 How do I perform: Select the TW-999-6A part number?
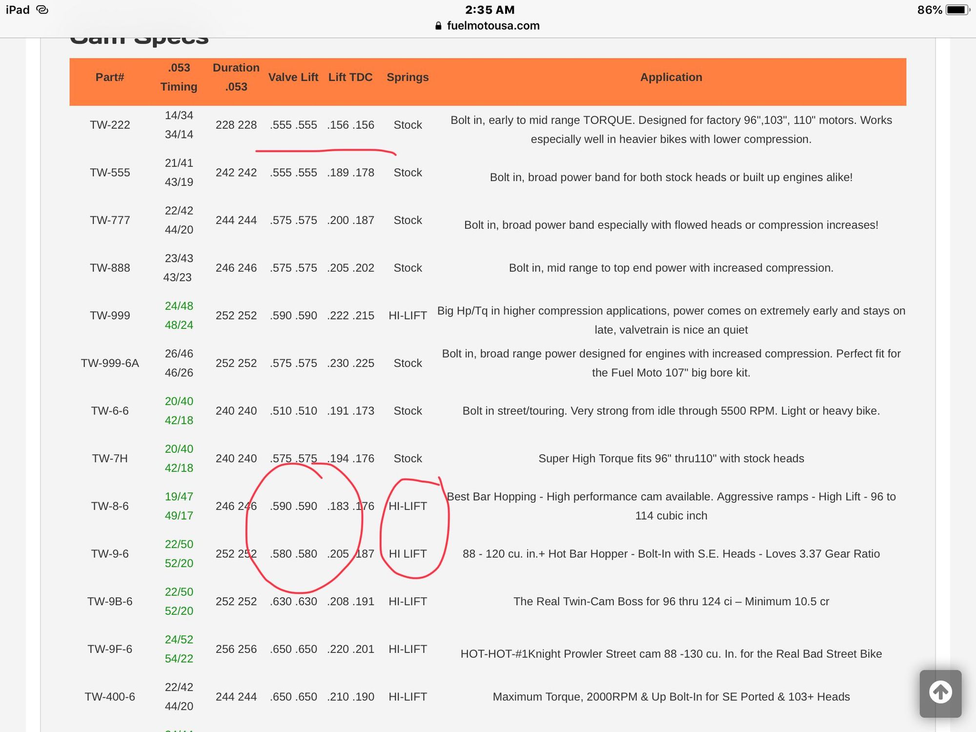click(110, 363)
